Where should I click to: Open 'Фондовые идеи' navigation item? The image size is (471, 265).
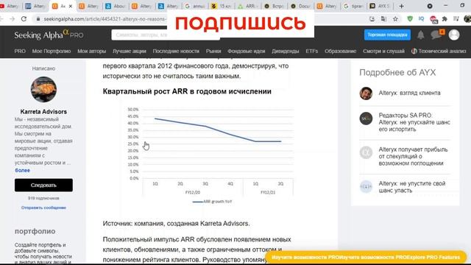coord(247,52)
